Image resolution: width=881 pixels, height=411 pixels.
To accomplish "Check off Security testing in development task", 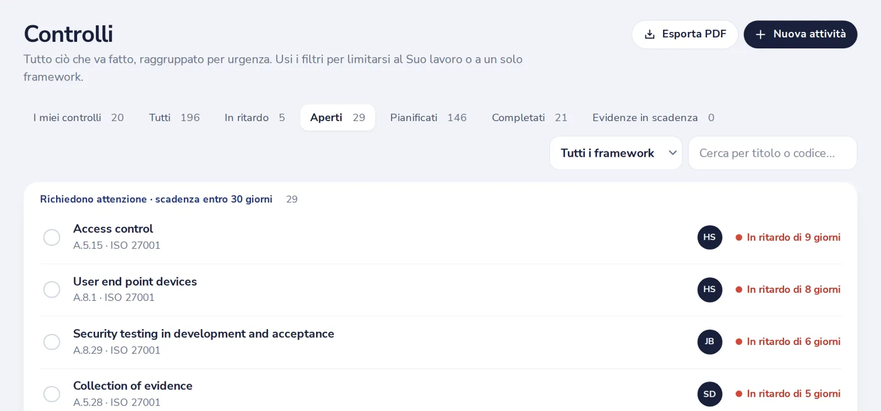I will [x=52, y=342].
